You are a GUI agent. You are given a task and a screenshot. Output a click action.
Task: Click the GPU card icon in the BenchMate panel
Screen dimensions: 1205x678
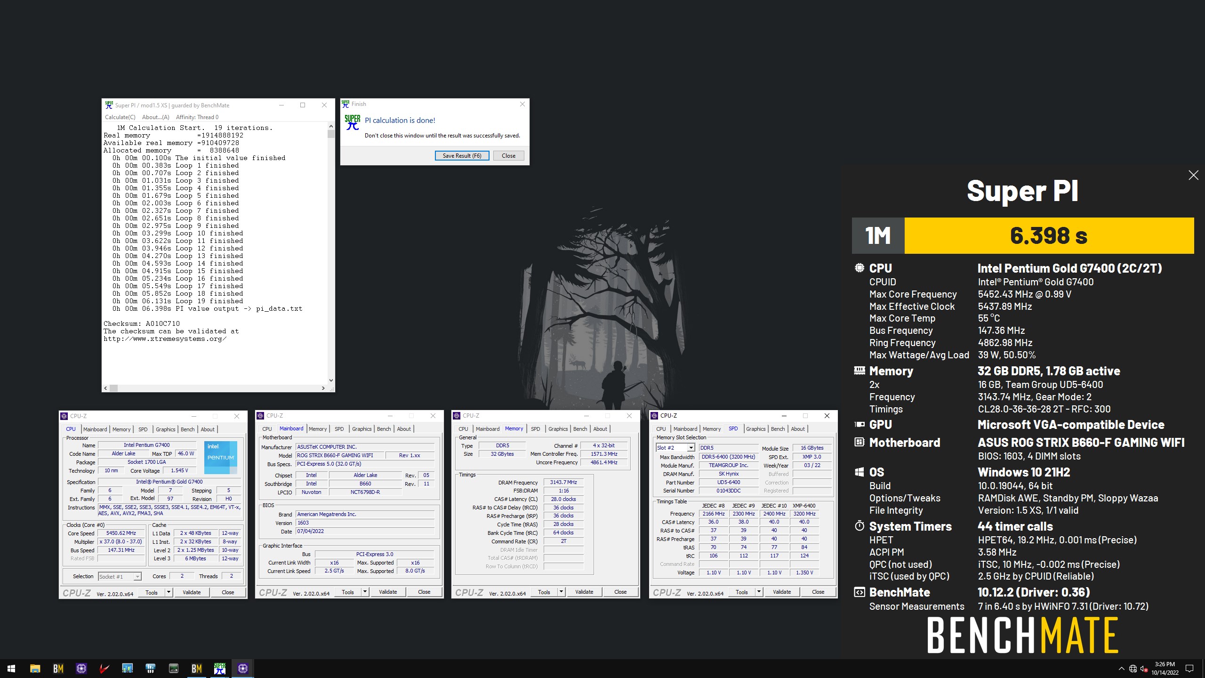click(x=860, y=424)
